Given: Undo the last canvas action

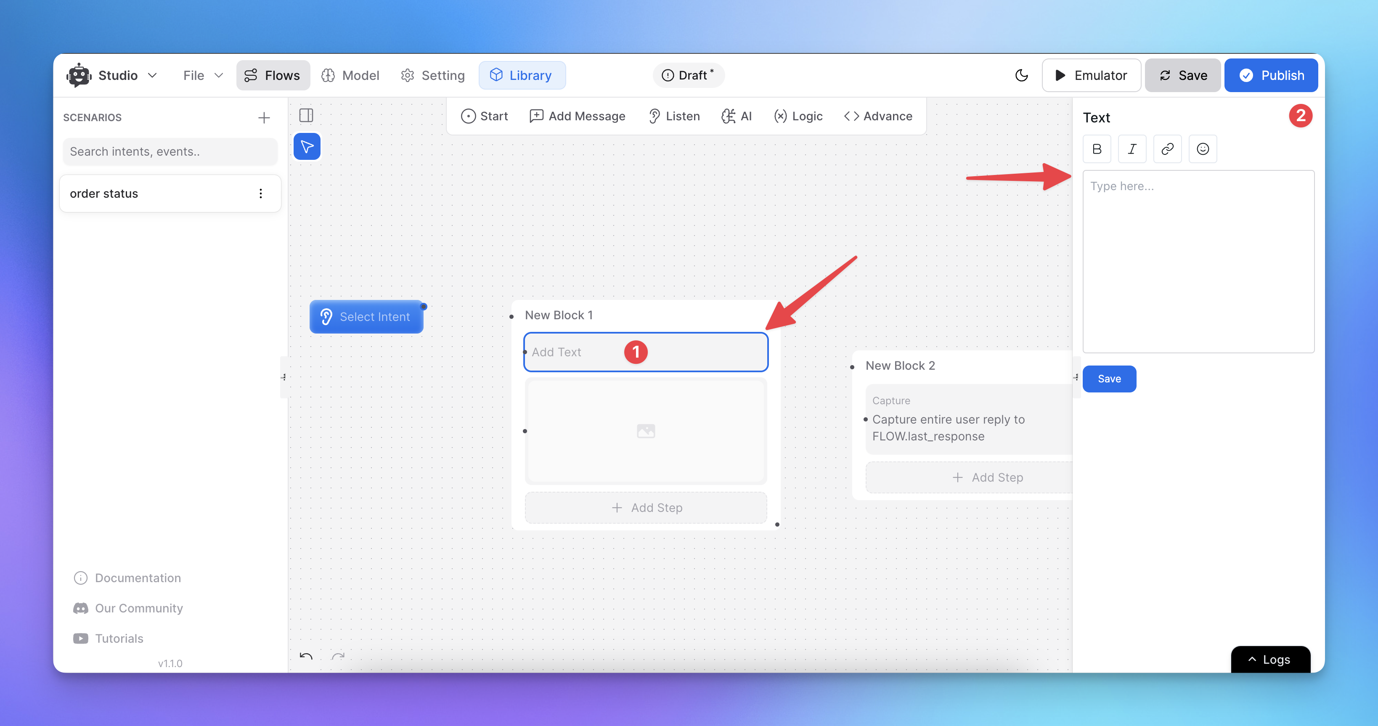Looking at the screenshot, I should tap(306, 657).
